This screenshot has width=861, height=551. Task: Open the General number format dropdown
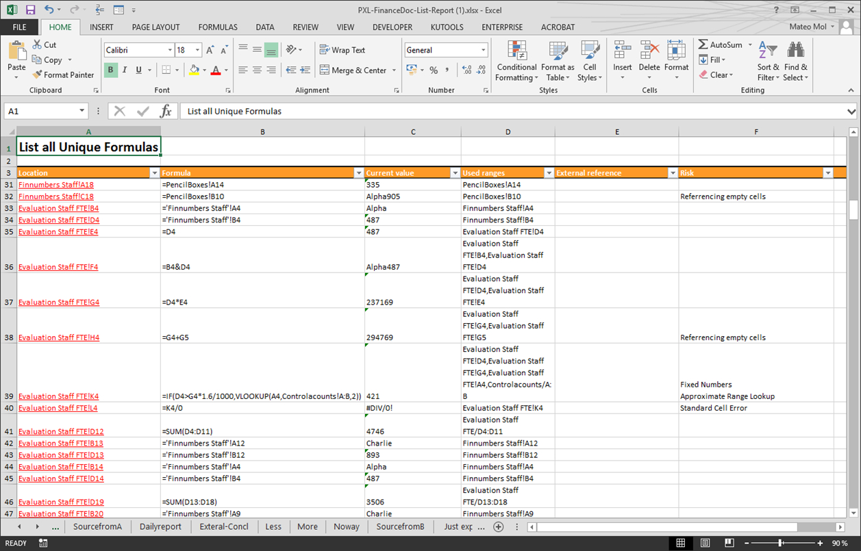(483, 50)
